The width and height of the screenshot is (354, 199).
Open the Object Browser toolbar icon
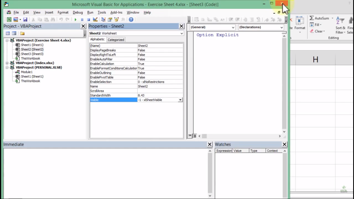point(116,19)
